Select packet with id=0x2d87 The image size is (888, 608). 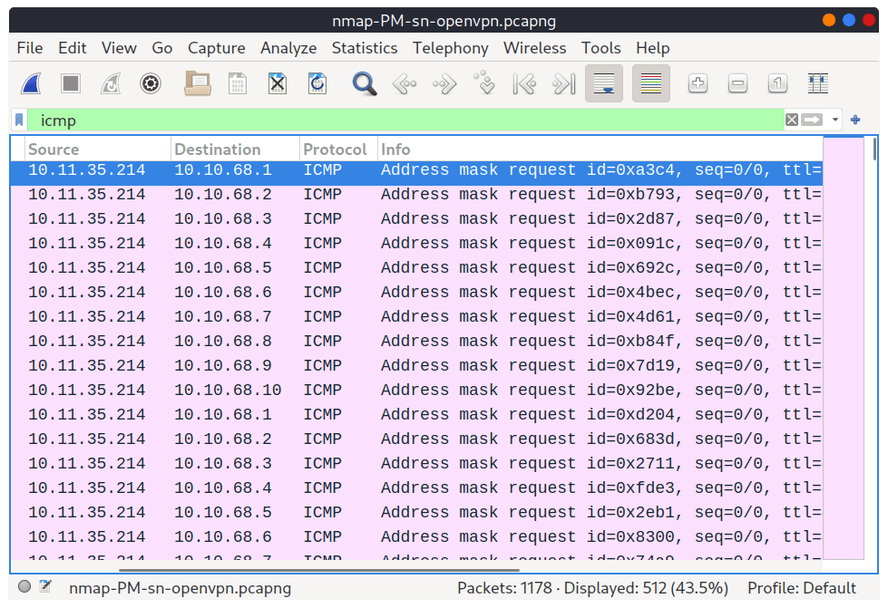[416, 219]
